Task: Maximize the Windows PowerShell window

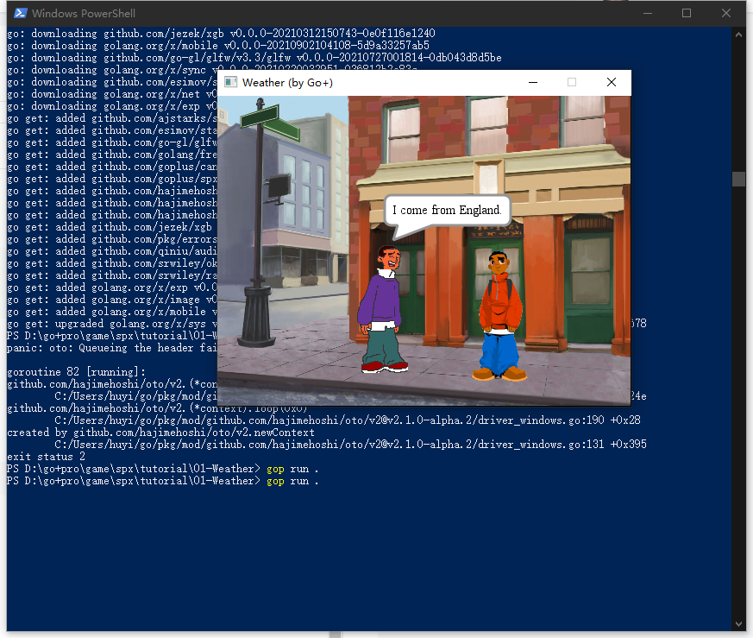Action: point(687,14)
